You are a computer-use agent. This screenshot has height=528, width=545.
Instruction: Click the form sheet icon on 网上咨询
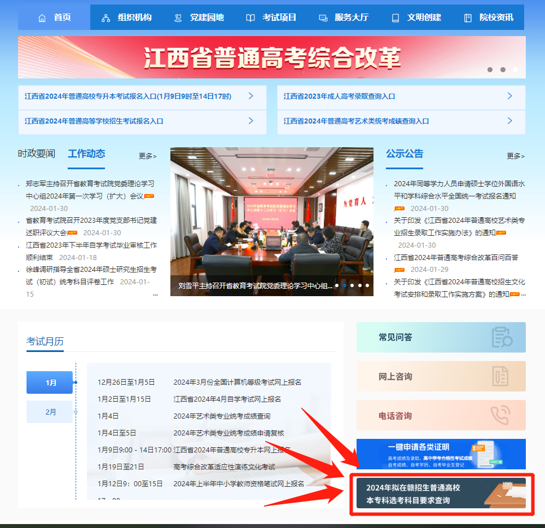(x=500, y=376)
